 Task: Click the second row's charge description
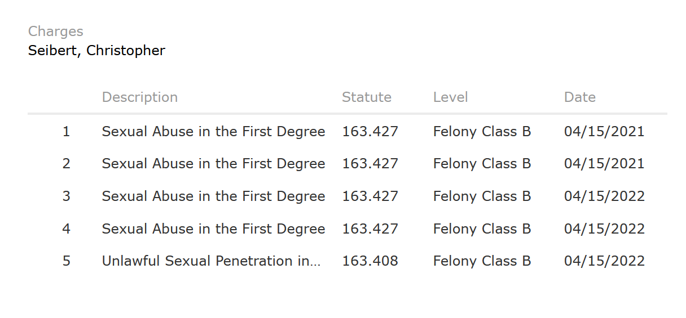click(213, 164)
